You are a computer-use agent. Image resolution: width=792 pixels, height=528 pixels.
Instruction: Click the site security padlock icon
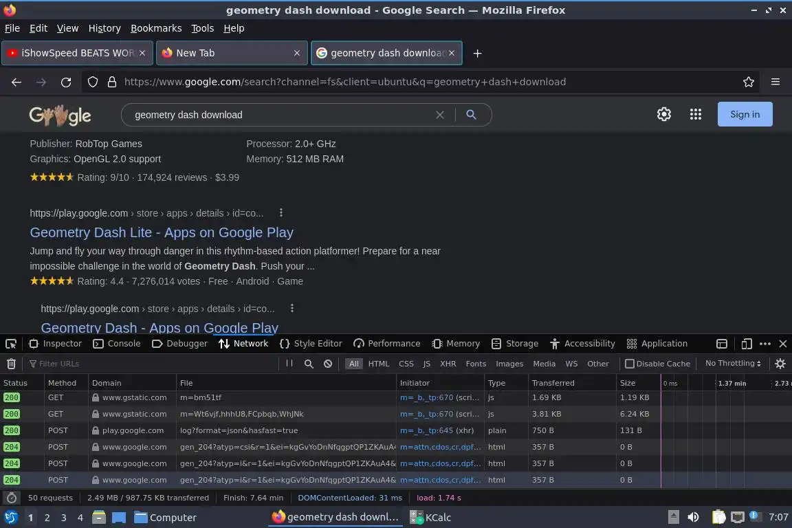coord(112,82)
